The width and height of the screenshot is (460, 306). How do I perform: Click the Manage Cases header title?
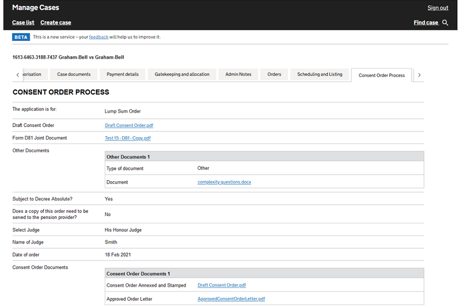pyautogui.click(x=35, y=8)
